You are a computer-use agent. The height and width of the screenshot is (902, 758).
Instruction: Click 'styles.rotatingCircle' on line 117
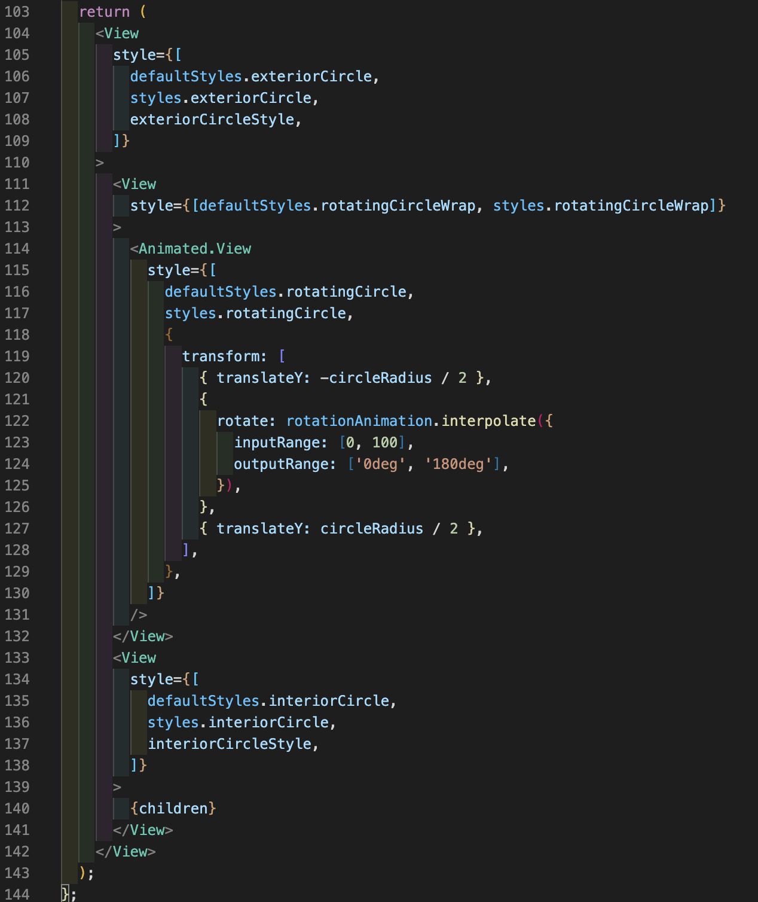(x=255, y=313)
